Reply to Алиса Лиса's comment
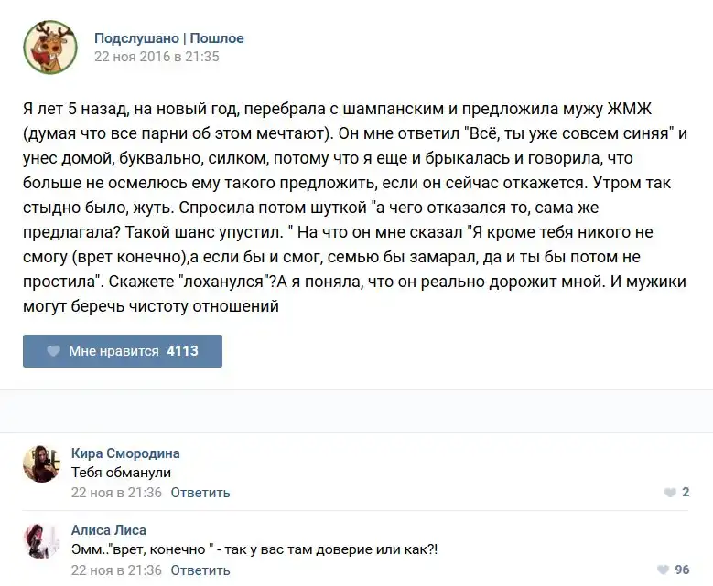The width and height of the screenshot is (713, 586). (x=200, y=570)
